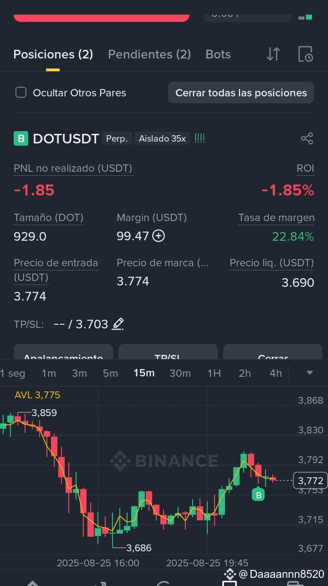Add margin with the plus icon
This screenshot has width=328, height=586.
tap(159, 236)
